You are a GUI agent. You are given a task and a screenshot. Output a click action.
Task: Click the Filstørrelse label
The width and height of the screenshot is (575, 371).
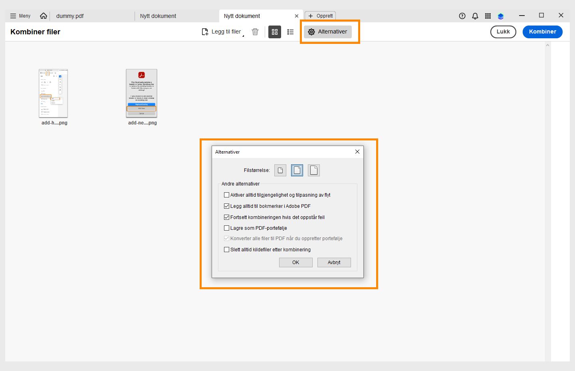(257, 170)
